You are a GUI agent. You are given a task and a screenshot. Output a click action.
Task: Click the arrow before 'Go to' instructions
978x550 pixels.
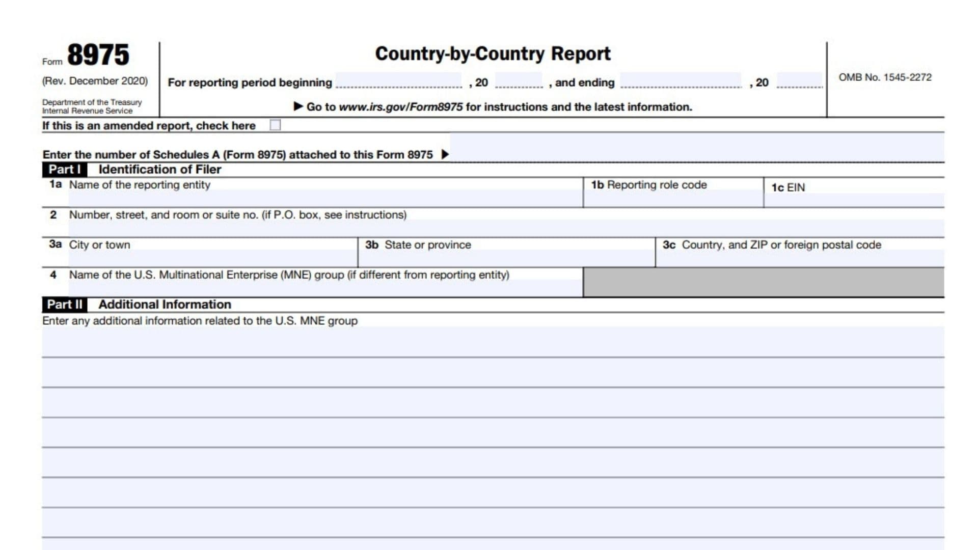point(298,106)
